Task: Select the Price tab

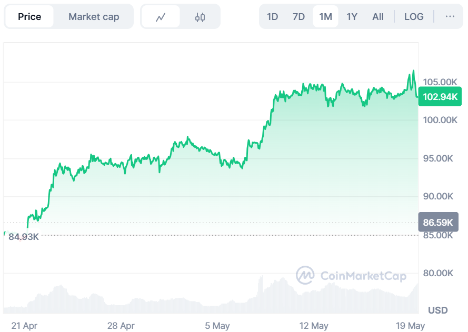Action: tap(29, 17)
